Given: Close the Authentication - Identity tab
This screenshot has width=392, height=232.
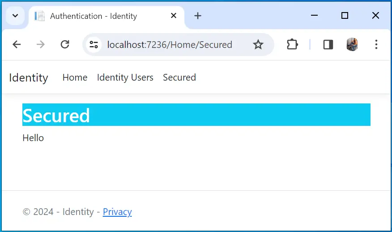Looking at the screenshot, I should [174, 16].
